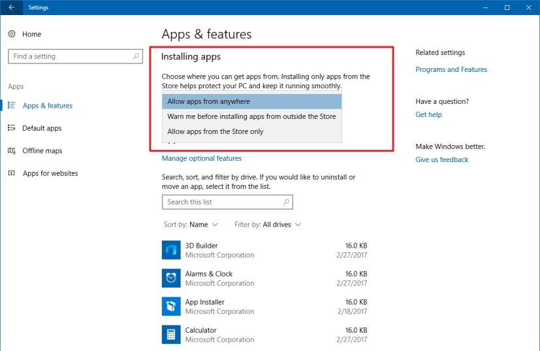Click the Home gear icon
540x351 pixels.
tap(12, 34)
